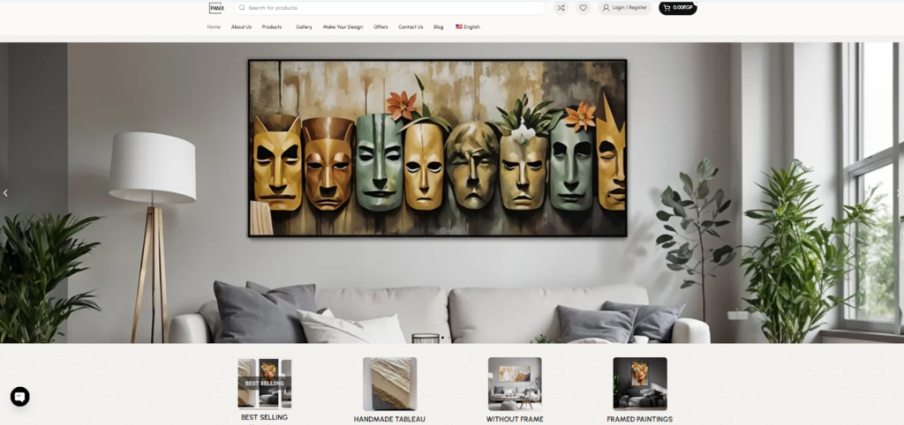904x425 pixels.
Task: Open the Contact Us page
Action: [411, 27]
